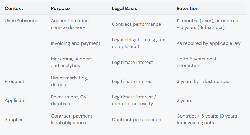Click the Legitimate interest / contract necessity cell
The width and height of the screenshot is (250, 135).
point(134,100)
